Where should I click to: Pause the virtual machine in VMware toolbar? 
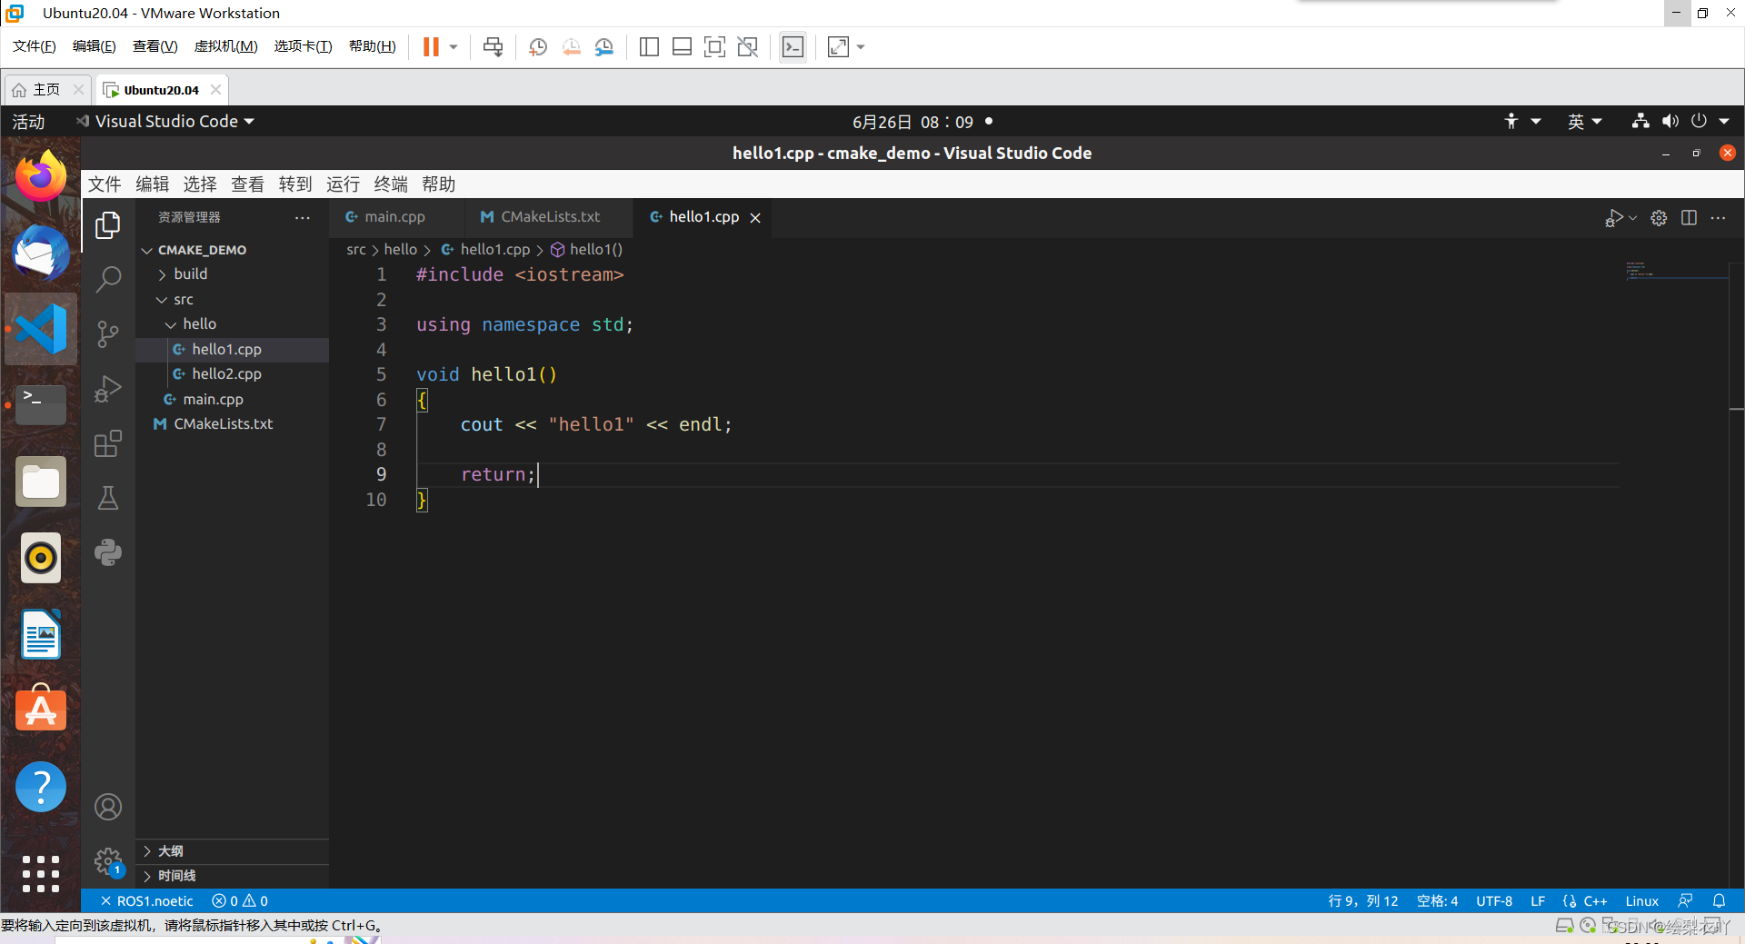(x=431, y=47)
